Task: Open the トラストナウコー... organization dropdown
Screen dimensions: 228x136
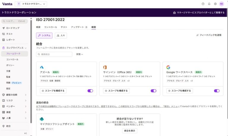Action: [x=31, y=4]
